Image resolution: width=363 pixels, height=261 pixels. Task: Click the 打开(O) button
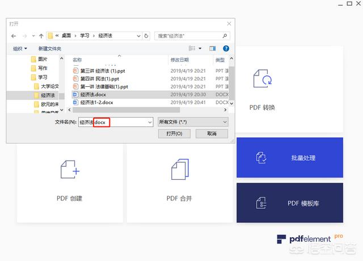(x=174, y=134)
